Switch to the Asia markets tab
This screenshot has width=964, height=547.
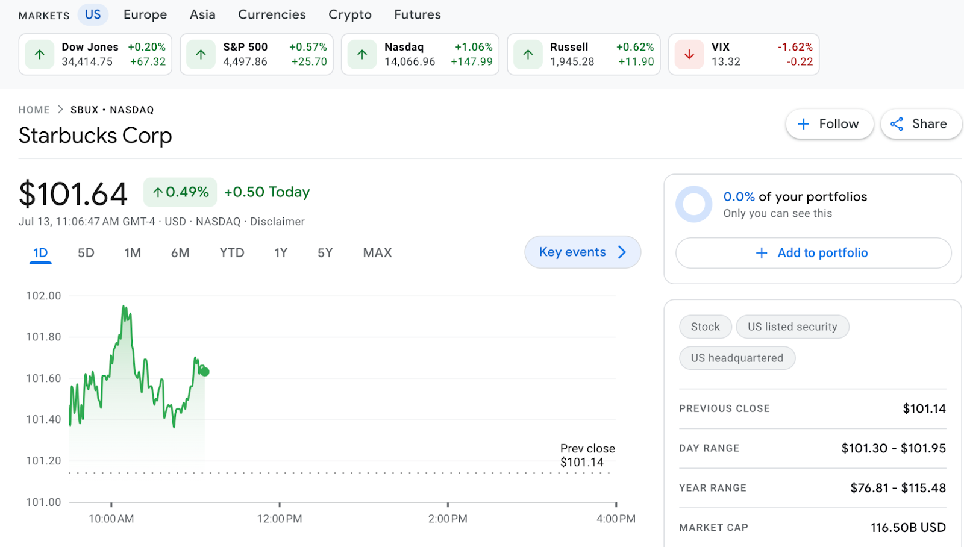(202, 14)
